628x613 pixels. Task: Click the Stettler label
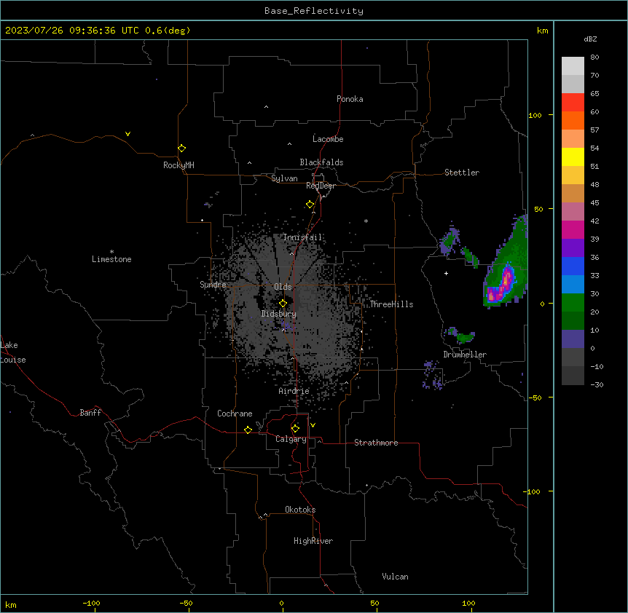tap(462, 173)
